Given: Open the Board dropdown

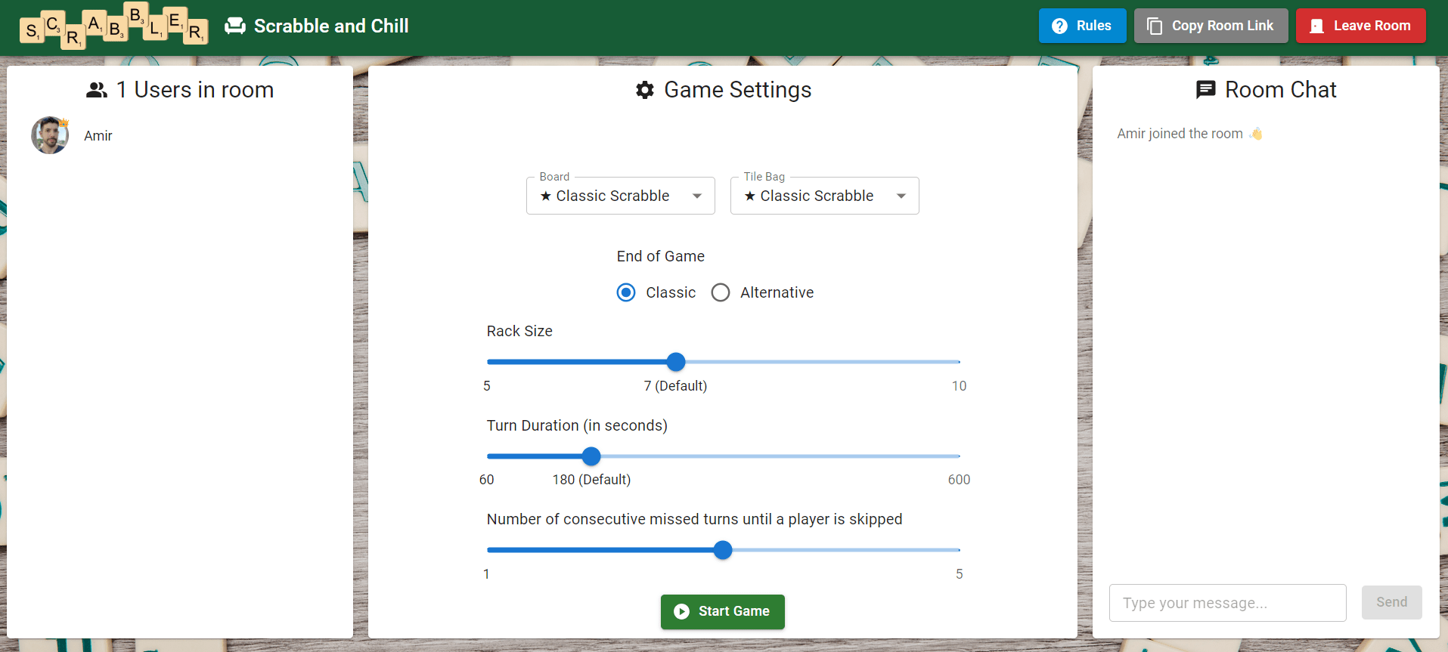Looking at the screenshot, I should point(621,196).
